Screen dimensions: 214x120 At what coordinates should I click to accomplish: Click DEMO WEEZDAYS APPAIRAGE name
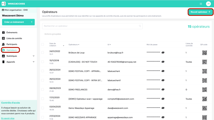coord(82,117)
